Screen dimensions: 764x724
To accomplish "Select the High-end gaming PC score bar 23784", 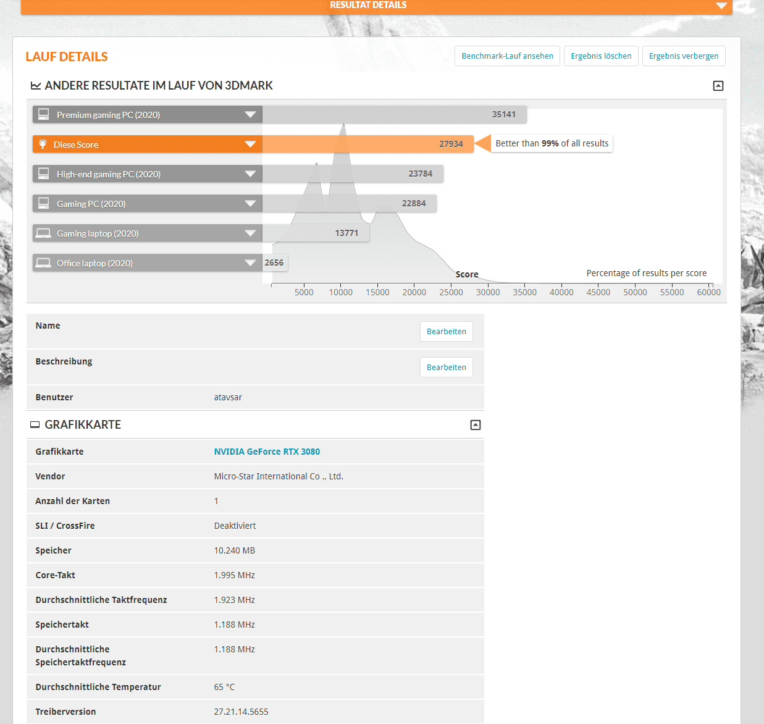I will (x=353, y=174).
